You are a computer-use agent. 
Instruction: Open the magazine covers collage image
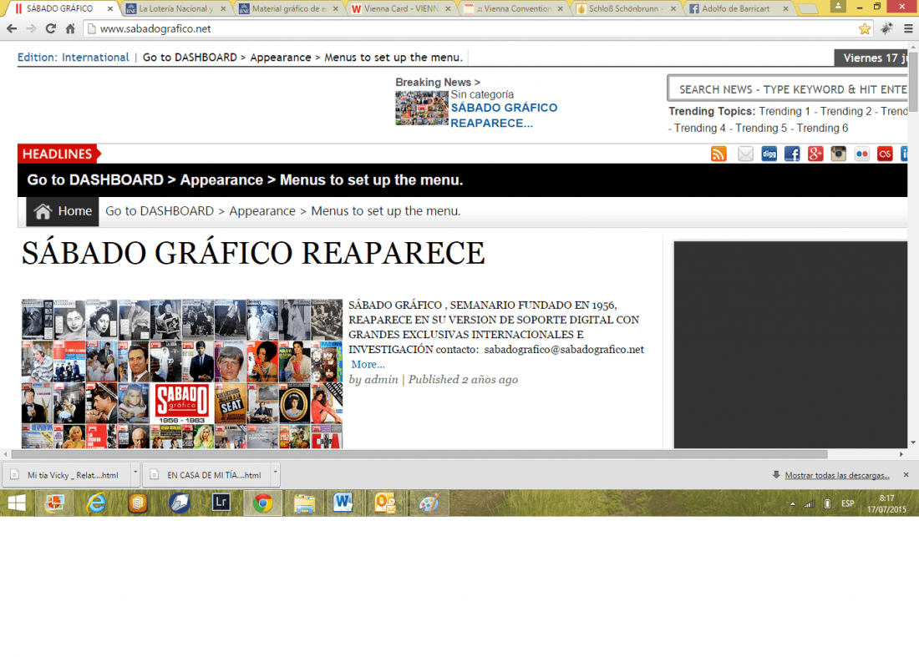coord(182,374)
